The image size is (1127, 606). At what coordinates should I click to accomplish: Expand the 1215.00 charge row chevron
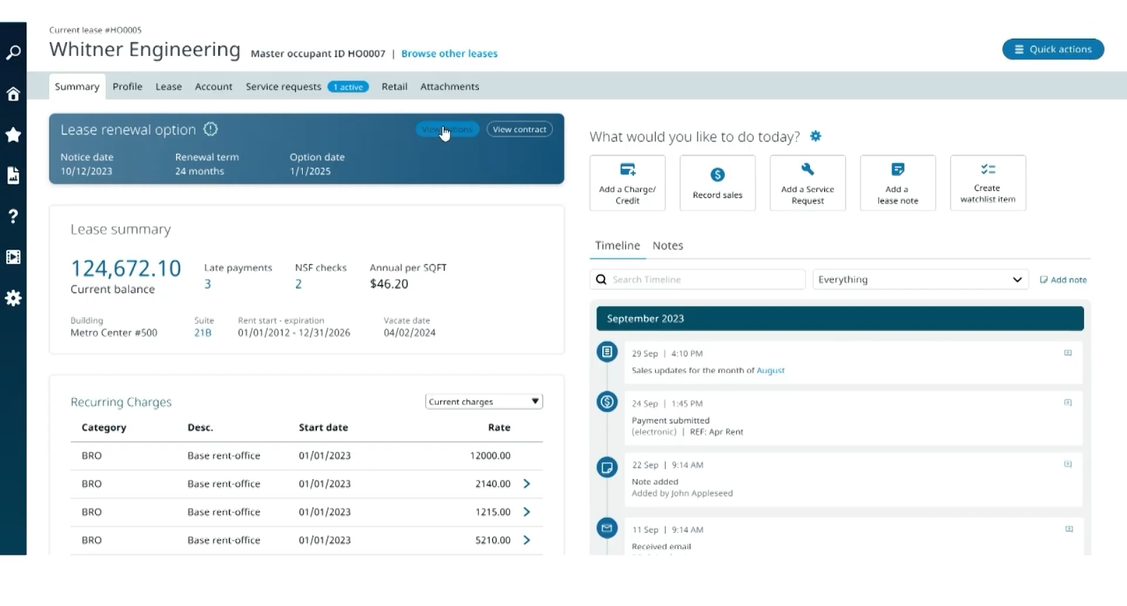[x=527, y=512]
